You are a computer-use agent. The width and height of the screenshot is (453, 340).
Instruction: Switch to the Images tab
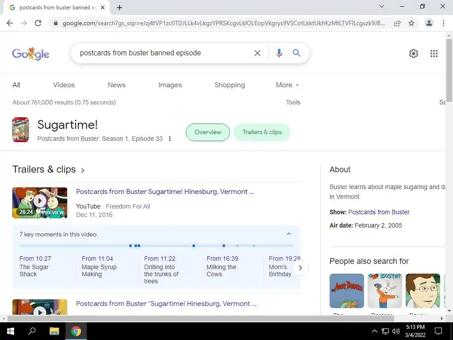(x=170, y=85)
